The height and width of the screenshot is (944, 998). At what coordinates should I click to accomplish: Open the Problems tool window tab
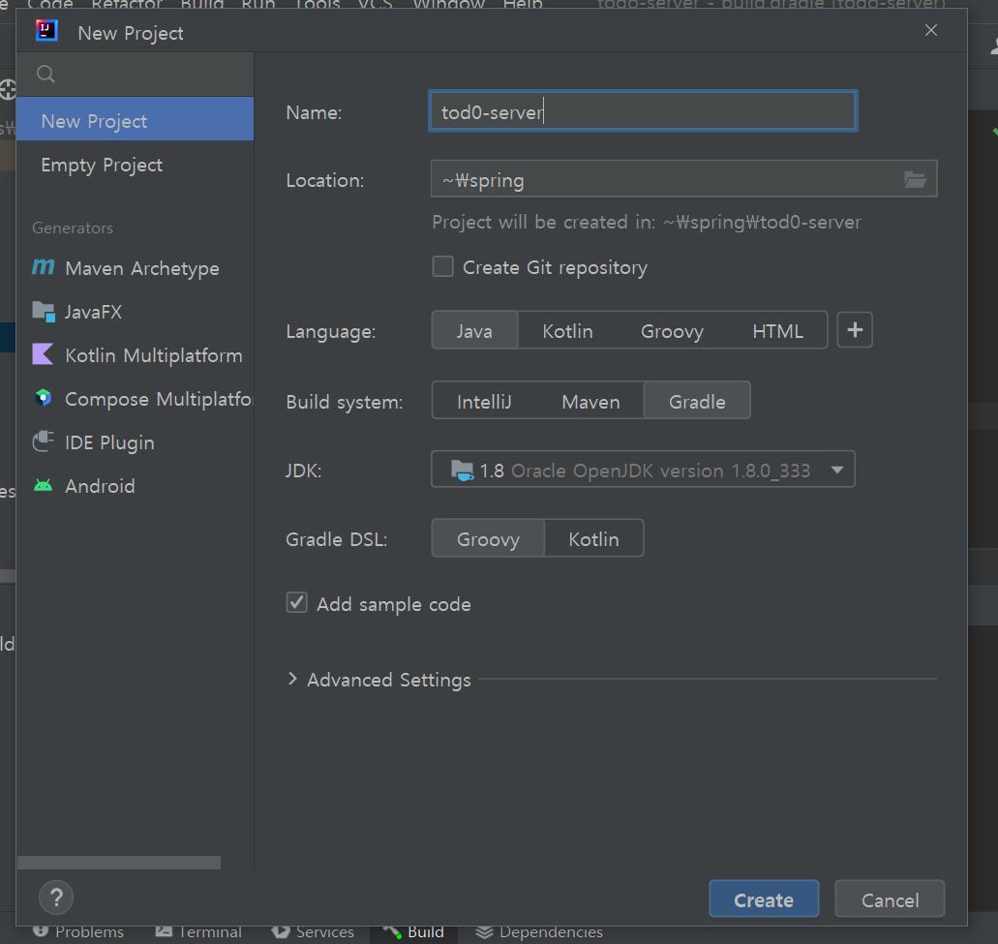(77, 932)
